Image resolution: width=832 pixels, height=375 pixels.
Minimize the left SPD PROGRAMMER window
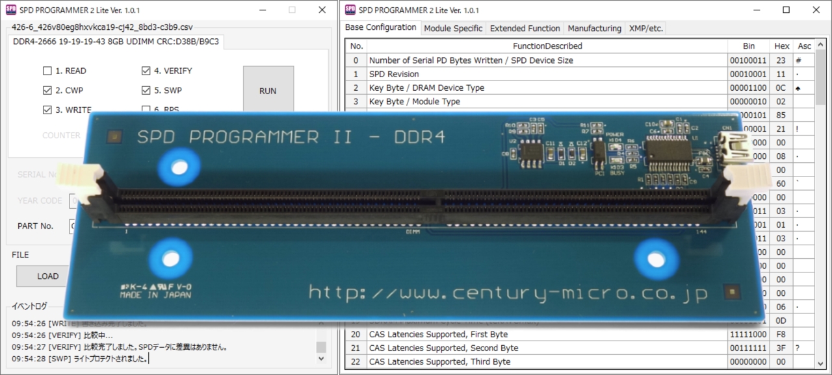click(262, 10)
